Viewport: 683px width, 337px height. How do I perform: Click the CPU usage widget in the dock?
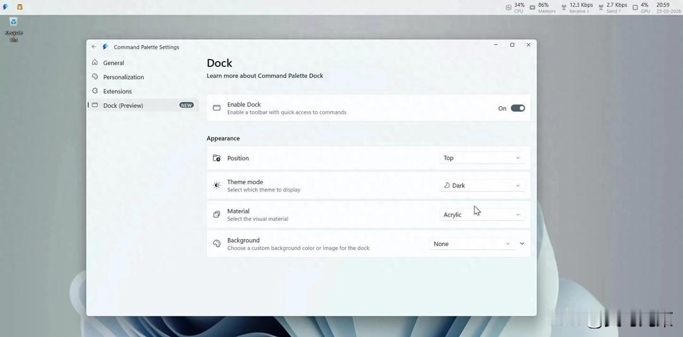515,7
